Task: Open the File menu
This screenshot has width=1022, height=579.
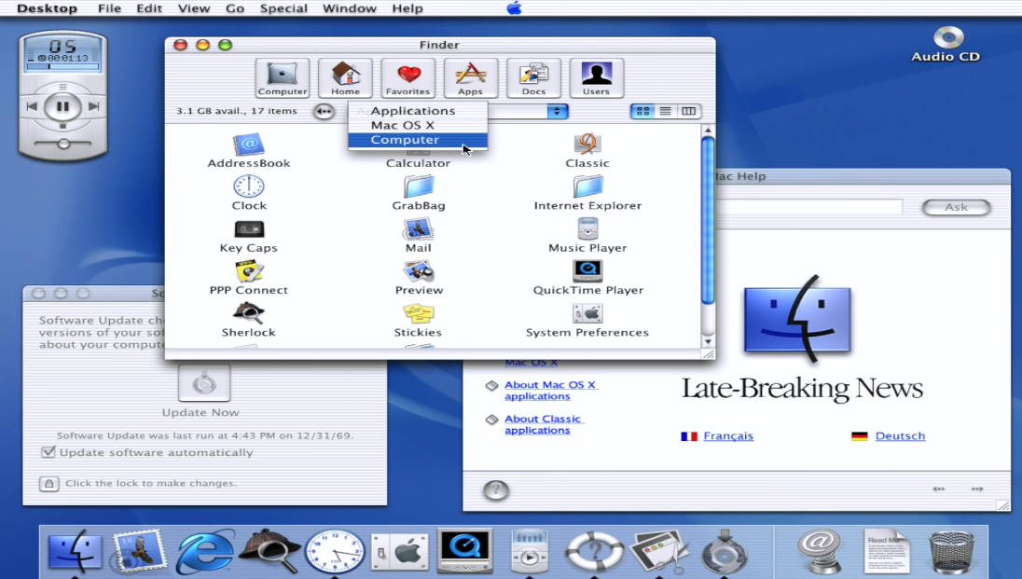Action: tap(109, 8)
